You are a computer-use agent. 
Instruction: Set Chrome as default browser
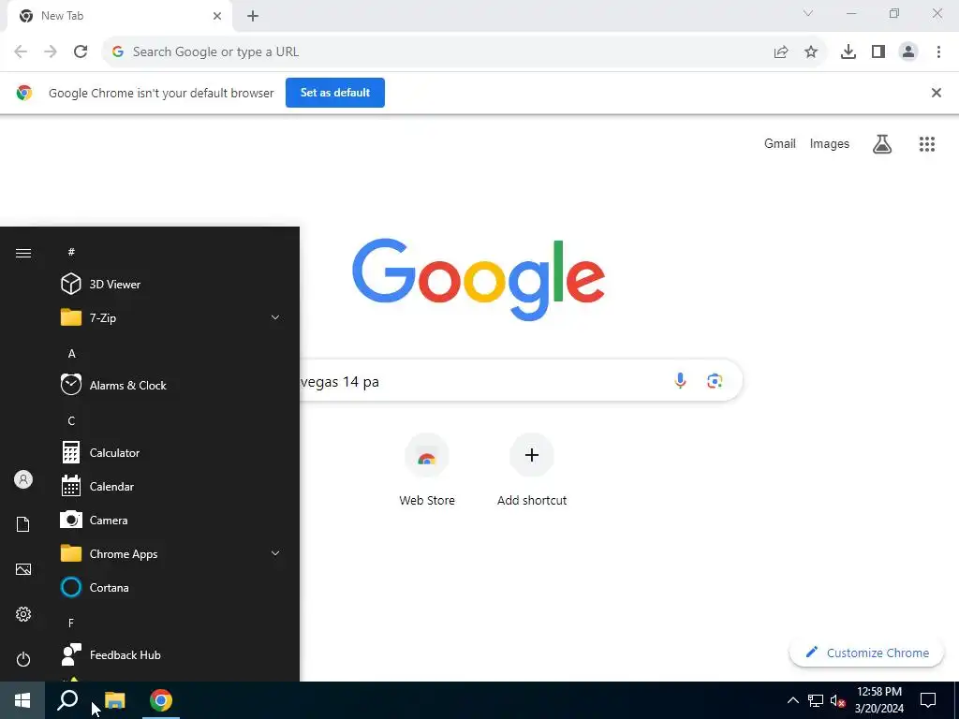click(335, 93)
